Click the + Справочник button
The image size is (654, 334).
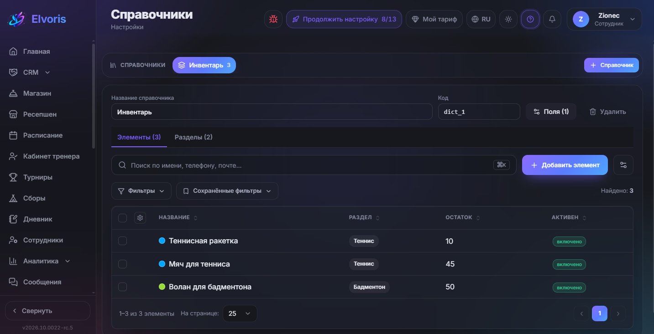coord(612,65)
